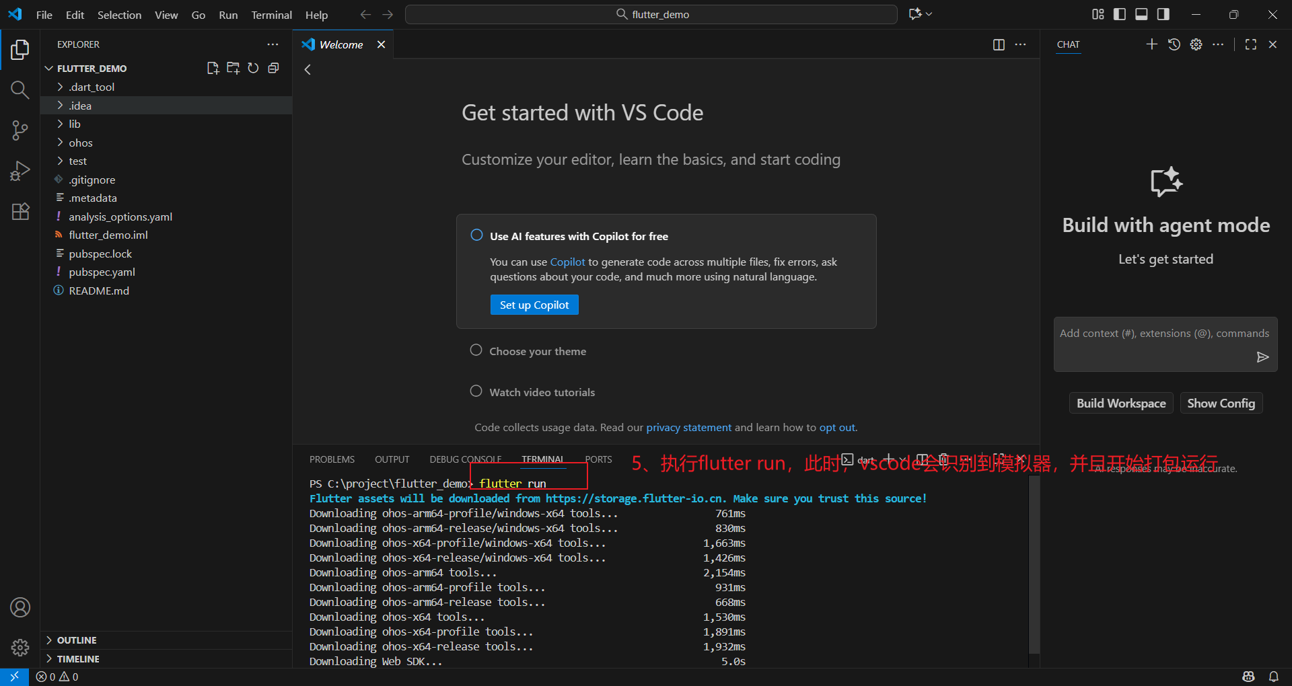Close the Welcome tab
1292x686 pixels.
[x=381, y=44]
